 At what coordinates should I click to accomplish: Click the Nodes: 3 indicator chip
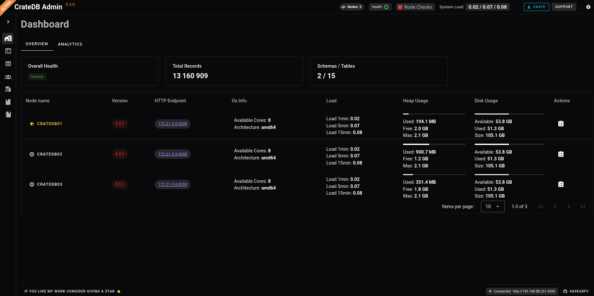tap(352, 7)
